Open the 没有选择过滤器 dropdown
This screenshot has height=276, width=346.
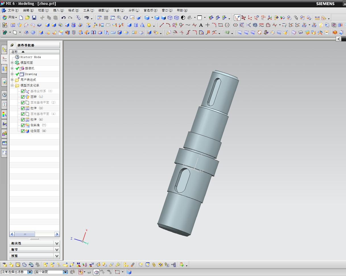30,272
